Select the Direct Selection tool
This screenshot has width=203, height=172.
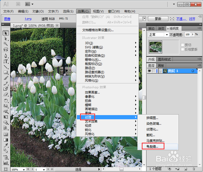click(x=5, y=39)
